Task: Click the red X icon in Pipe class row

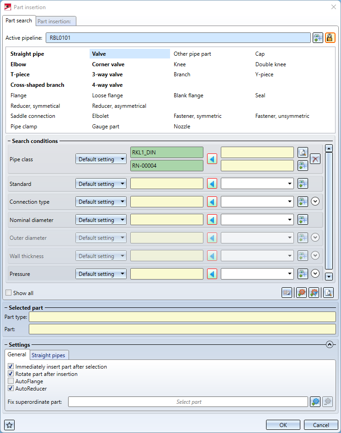Action: click(x=315, y=159)
